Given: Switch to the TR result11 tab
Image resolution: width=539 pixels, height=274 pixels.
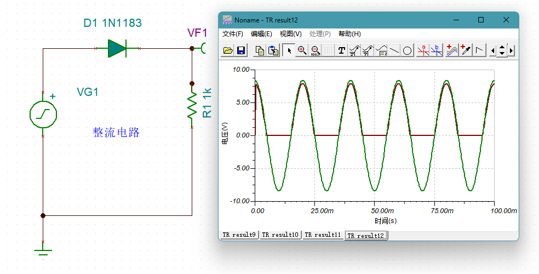Looking at the screenshot, I should 323,235.
